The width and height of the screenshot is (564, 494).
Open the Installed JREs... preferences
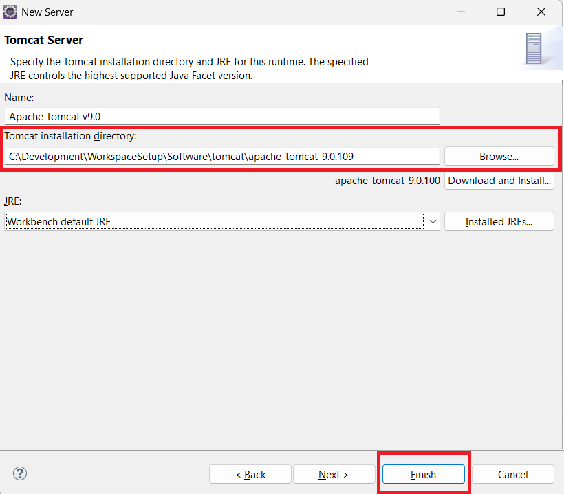point(499,221)
